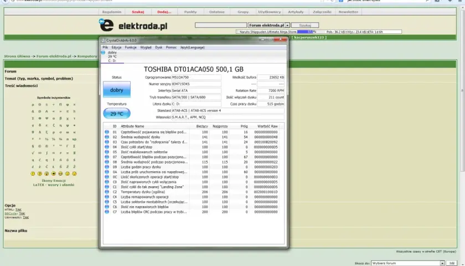Click the kacperuszek123 username link
465x266 pixels.
click(309, 38)
